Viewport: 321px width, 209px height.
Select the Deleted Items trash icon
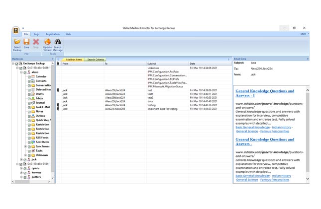coord(33,90)
